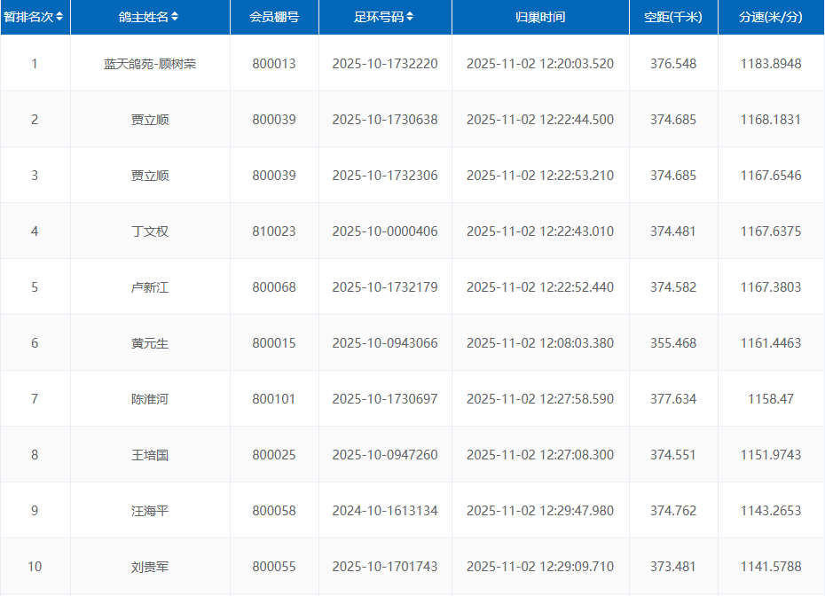The height and width of the screenshot is (596, 825).
Task: Choose owner 王培国 in row 8
Action: coord(150,455)
